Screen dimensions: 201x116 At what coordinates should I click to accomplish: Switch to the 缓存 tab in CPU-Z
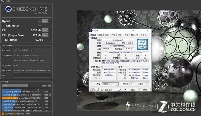point(100,35)
